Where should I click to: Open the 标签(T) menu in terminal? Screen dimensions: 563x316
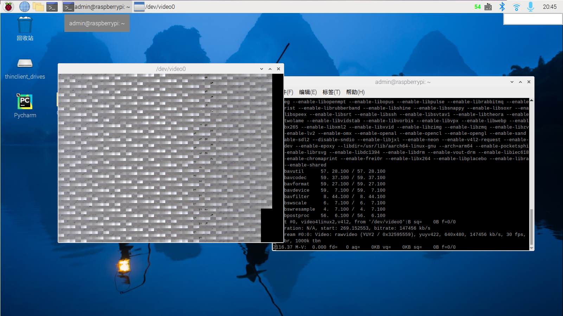tap(331, 92)
